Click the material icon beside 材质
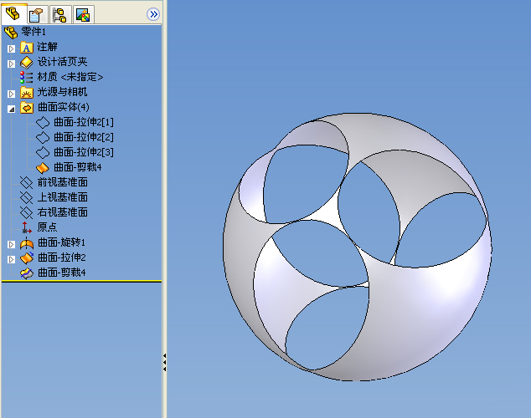Screen dimensions: 531x418 (26, 78)
